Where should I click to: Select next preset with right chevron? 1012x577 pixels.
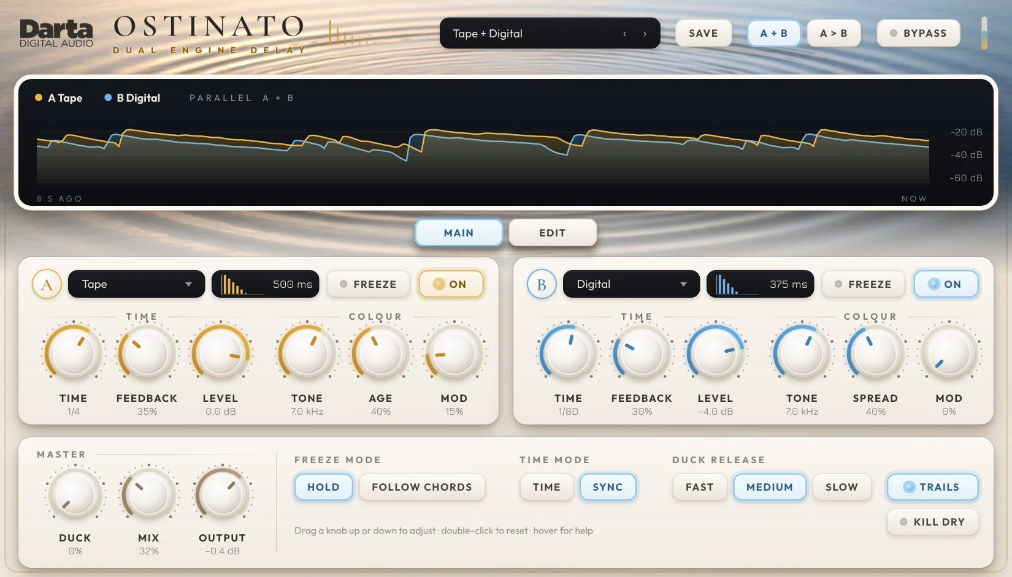[x=645, y=34]
